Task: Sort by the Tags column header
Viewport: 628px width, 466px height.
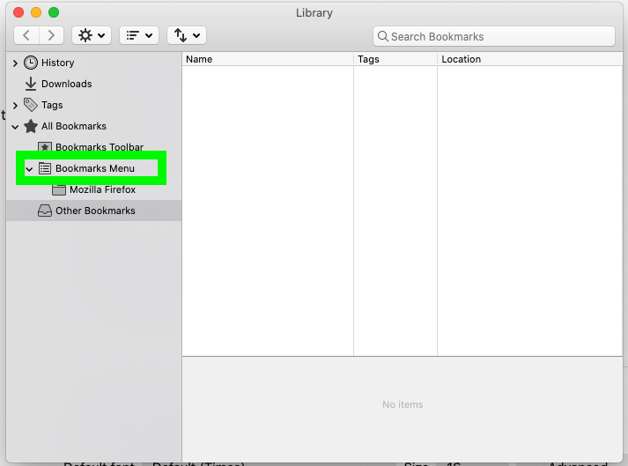Action: (395, 59)
